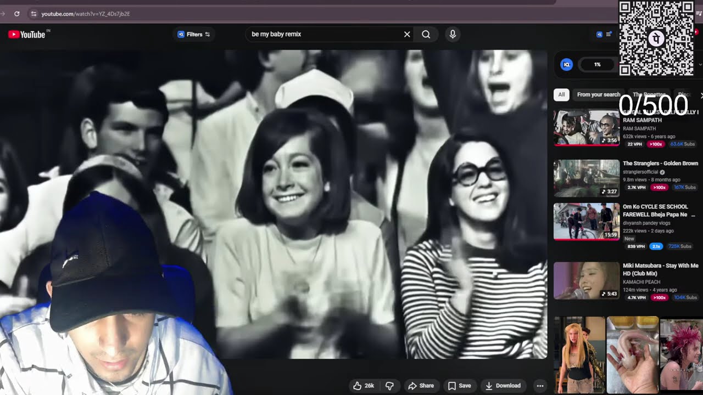Open the Om Ko CYCLE SE SCHOOL thumbnail
Image resolution: width=703 pixels, height=395 pixels.
587,222
